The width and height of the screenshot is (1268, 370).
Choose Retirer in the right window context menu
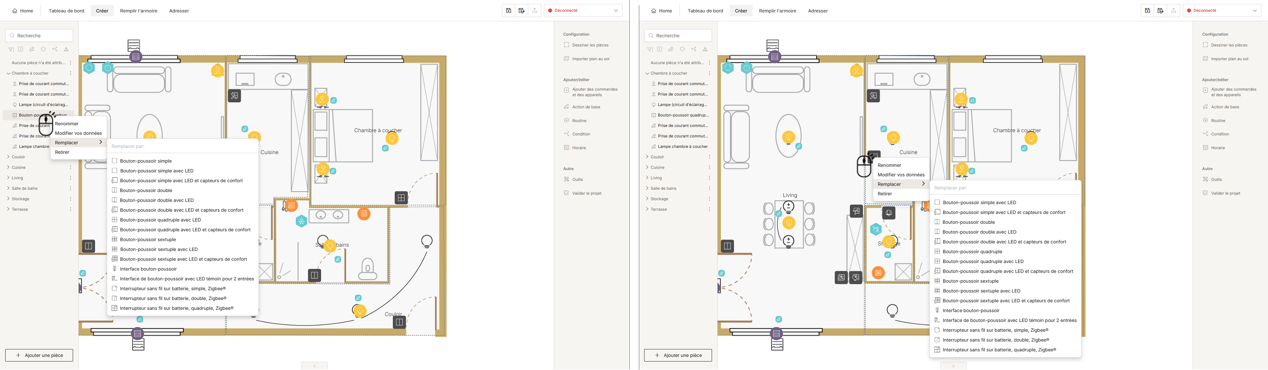pyautogui.click(x=885, y=194)
